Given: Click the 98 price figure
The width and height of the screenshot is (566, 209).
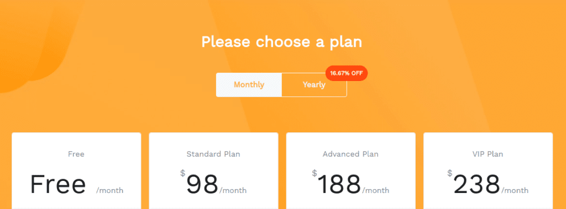Looking at the screenshot, I should tap(202, 184).
